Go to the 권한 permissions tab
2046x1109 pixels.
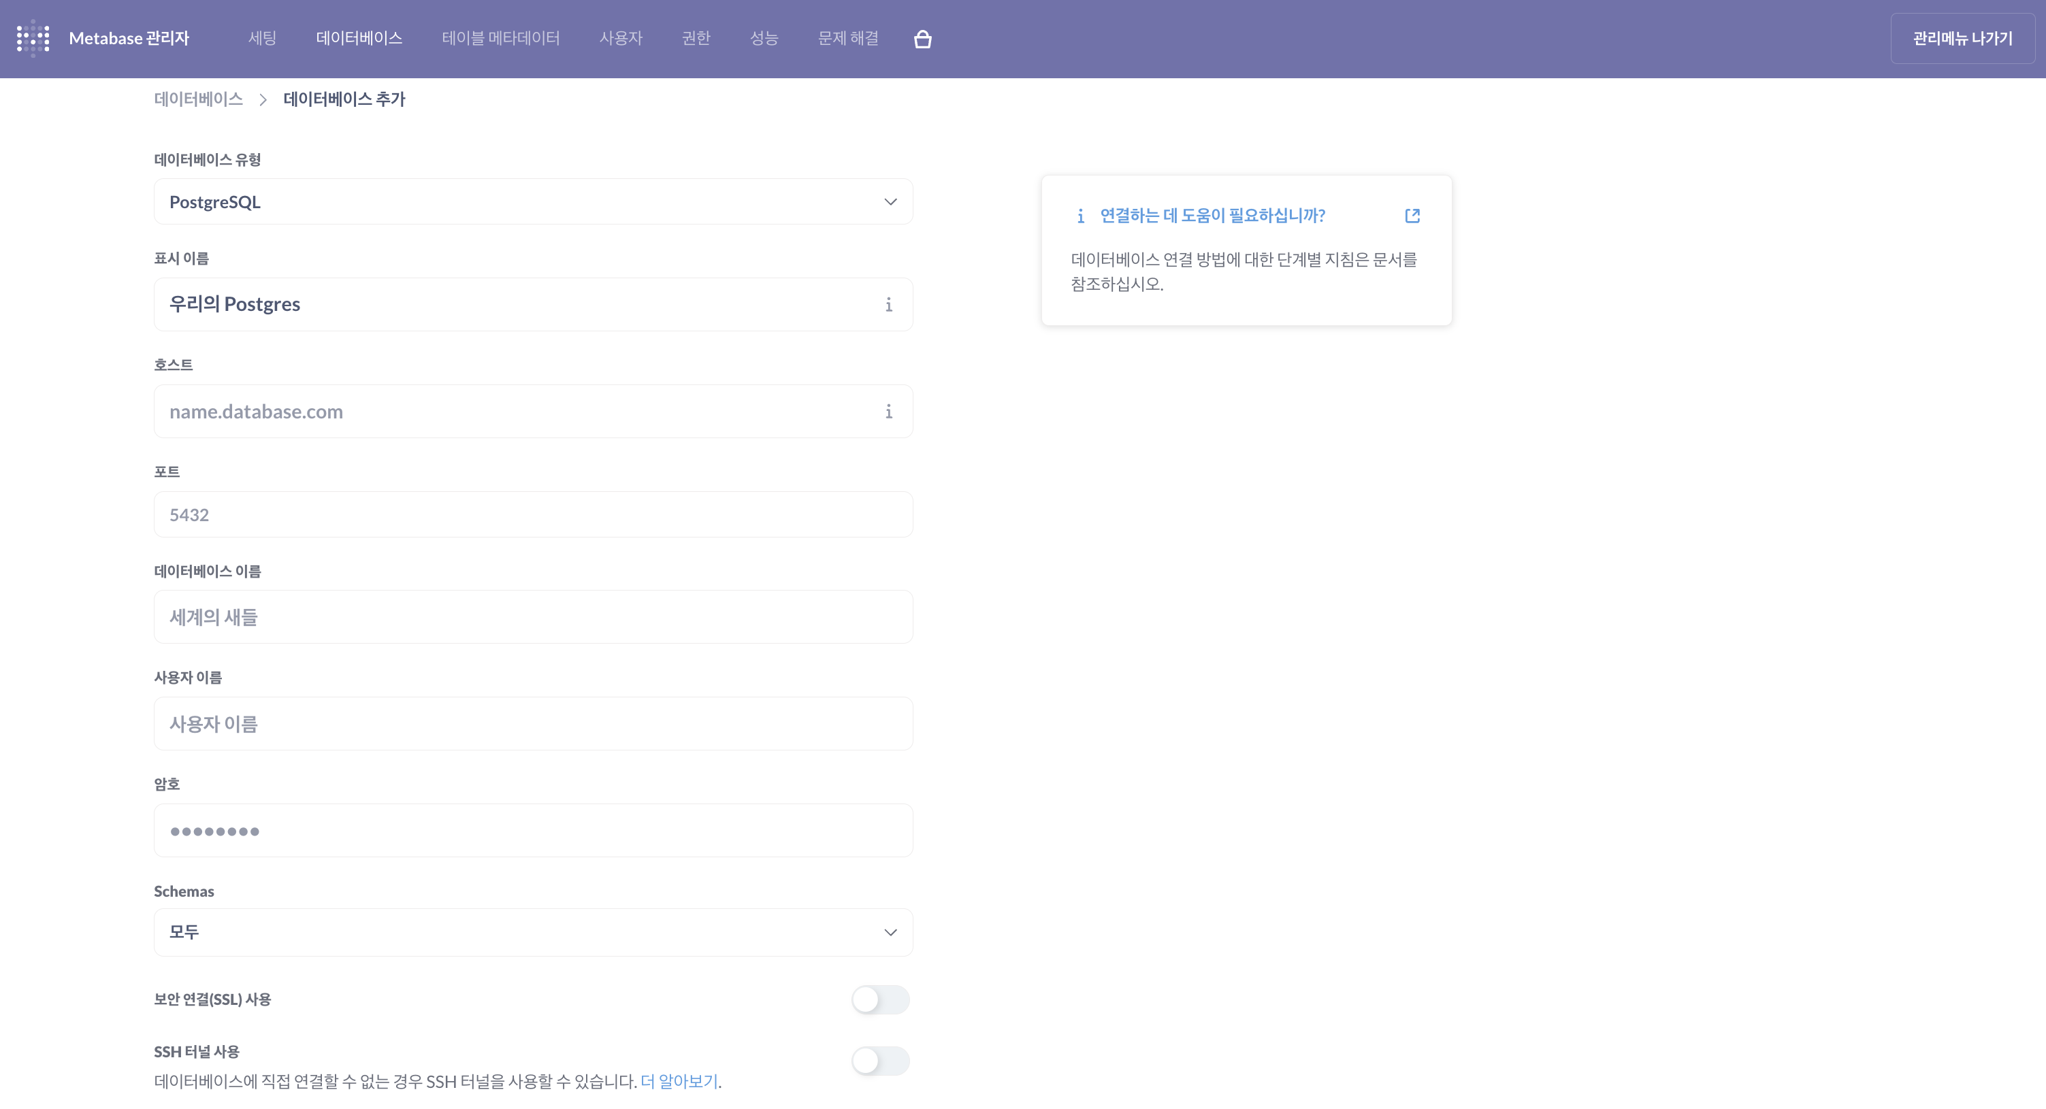(696, 38)
